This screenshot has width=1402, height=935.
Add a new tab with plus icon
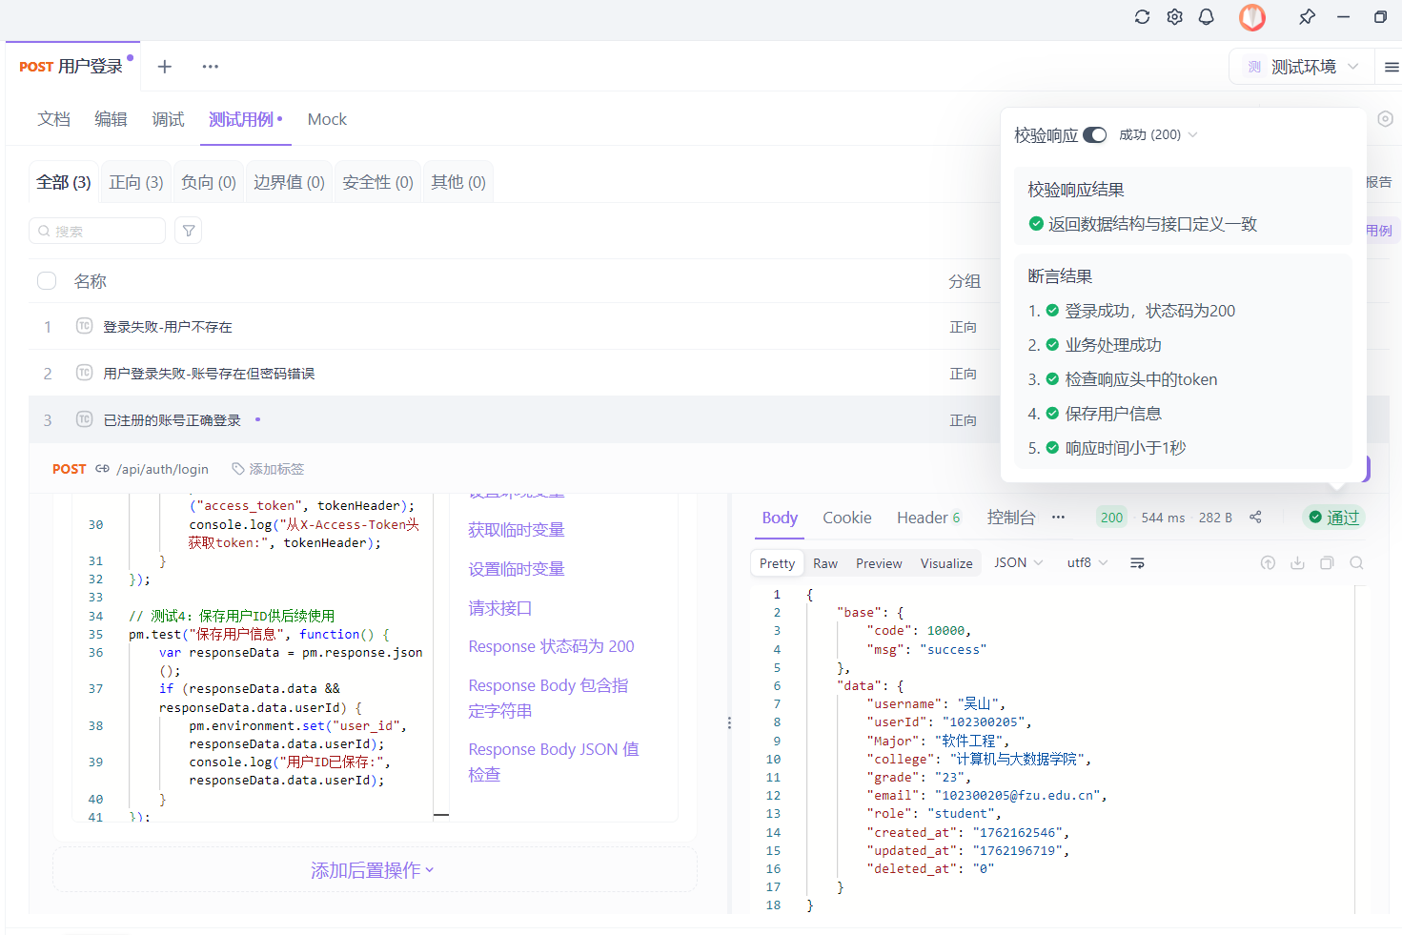point(165,66)
